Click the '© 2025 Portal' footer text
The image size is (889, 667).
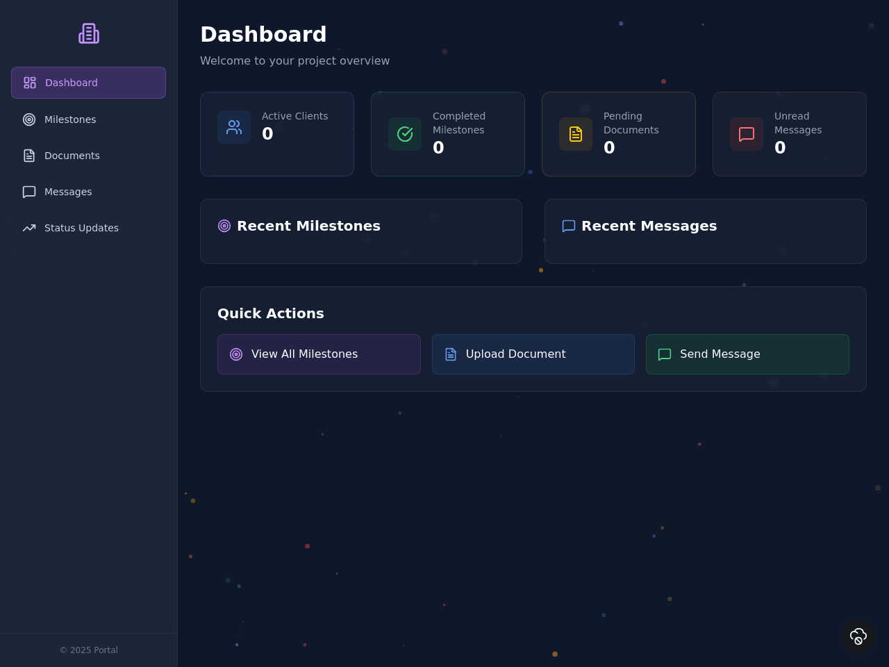89,650
